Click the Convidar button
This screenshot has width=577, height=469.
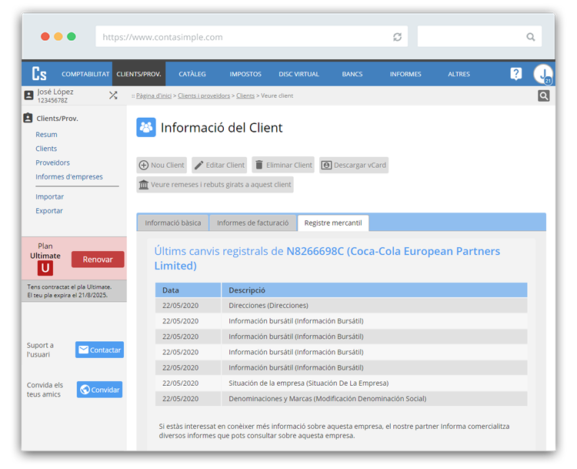99,390
